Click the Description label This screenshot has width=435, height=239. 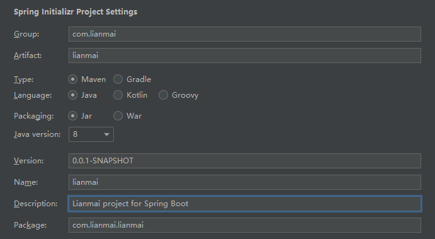pyautogui.click(x=35, y=204)
